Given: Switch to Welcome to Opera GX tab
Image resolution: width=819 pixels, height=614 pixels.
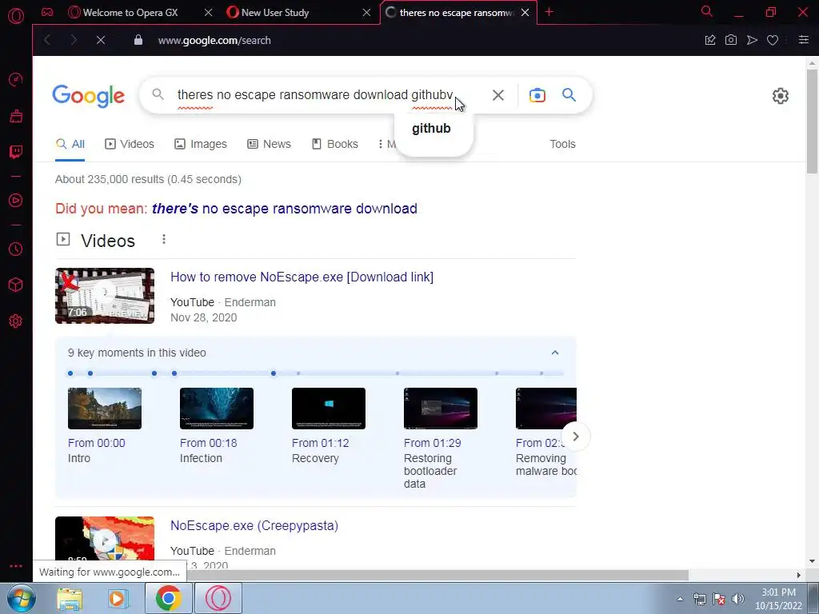Looking at the screenshot, I should tap(130, 13).
